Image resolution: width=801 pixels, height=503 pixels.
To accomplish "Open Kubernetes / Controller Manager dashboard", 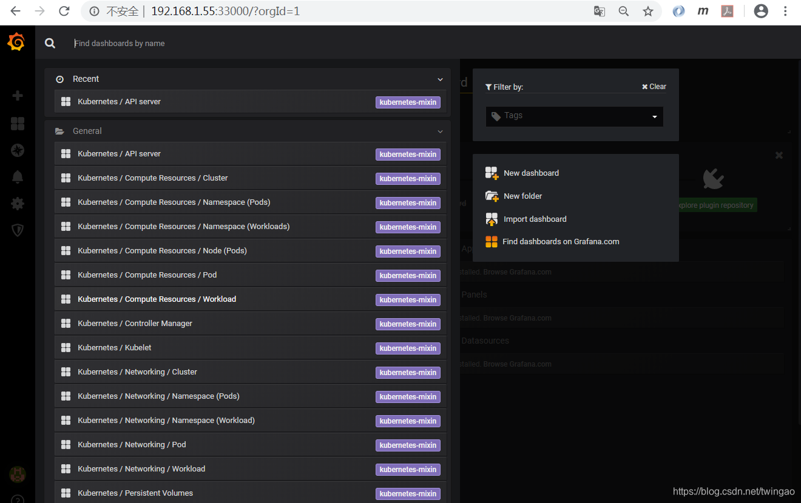I will pos(250,324).
